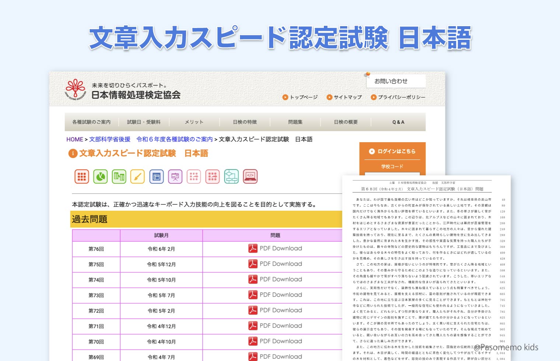Open Q&A menu item
This screenshot has width=560, height=361.
point(398,122)
